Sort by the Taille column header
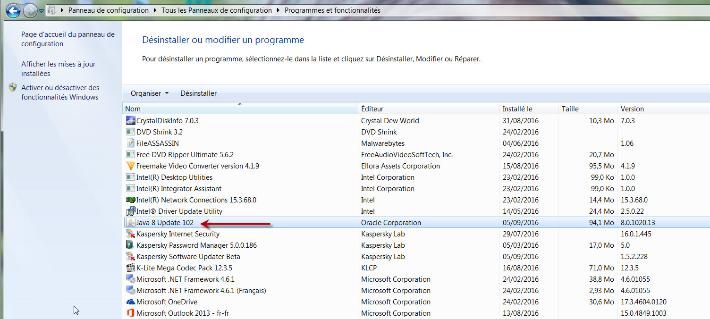The image size is (710, 319). pos(588,109)
